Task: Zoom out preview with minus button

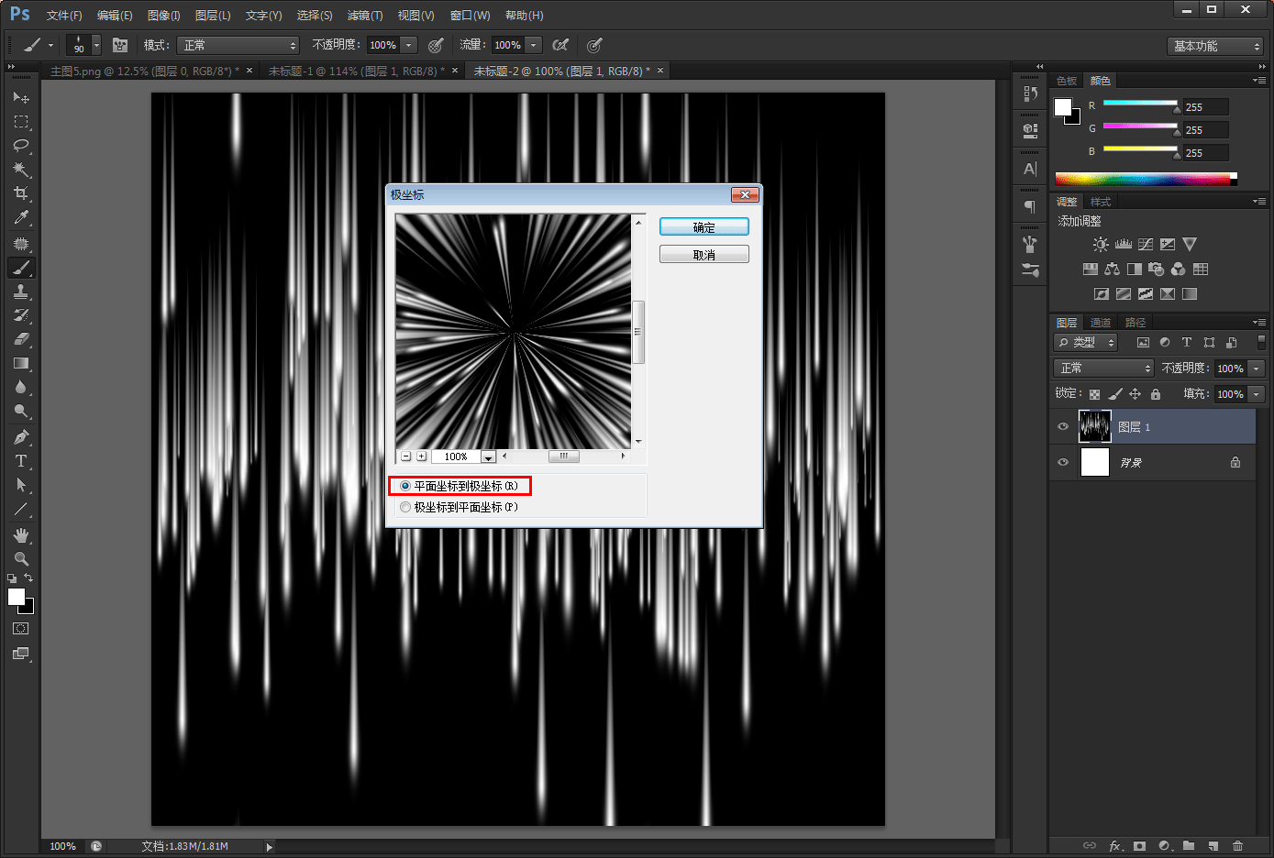Action: tap(406, 456)
